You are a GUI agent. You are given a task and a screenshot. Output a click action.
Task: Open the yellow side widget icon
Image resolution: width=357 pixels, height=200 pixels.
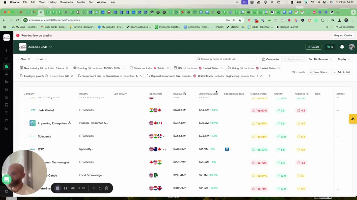(353, 119)
